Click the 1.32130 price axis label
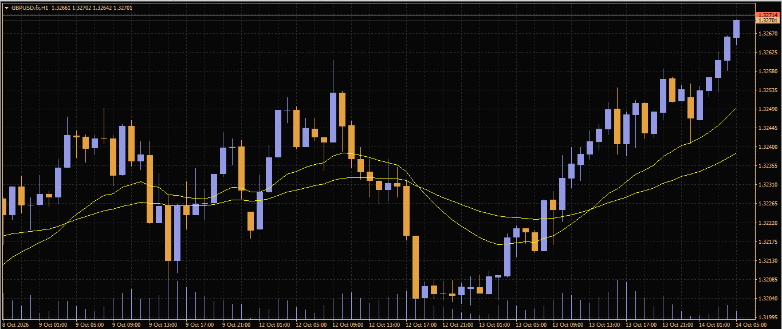Screen dimensions: 782x329 point(767,261)
